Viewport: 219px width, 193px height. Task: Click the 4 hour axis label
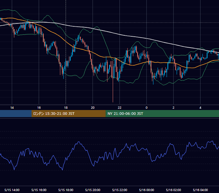pos(200,108)
